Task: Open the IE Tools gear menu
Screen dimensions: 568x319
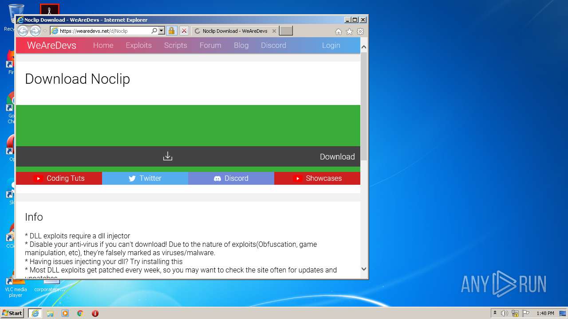Action: pyautogui.click(x=360, y=31)
